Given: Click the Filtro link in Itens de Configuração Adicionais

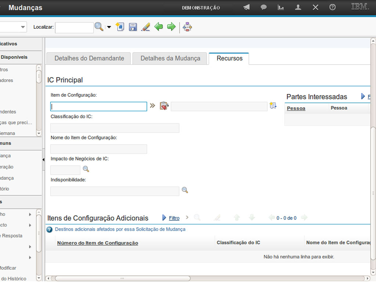Looking at the screenshot, I should coord(174,218).
